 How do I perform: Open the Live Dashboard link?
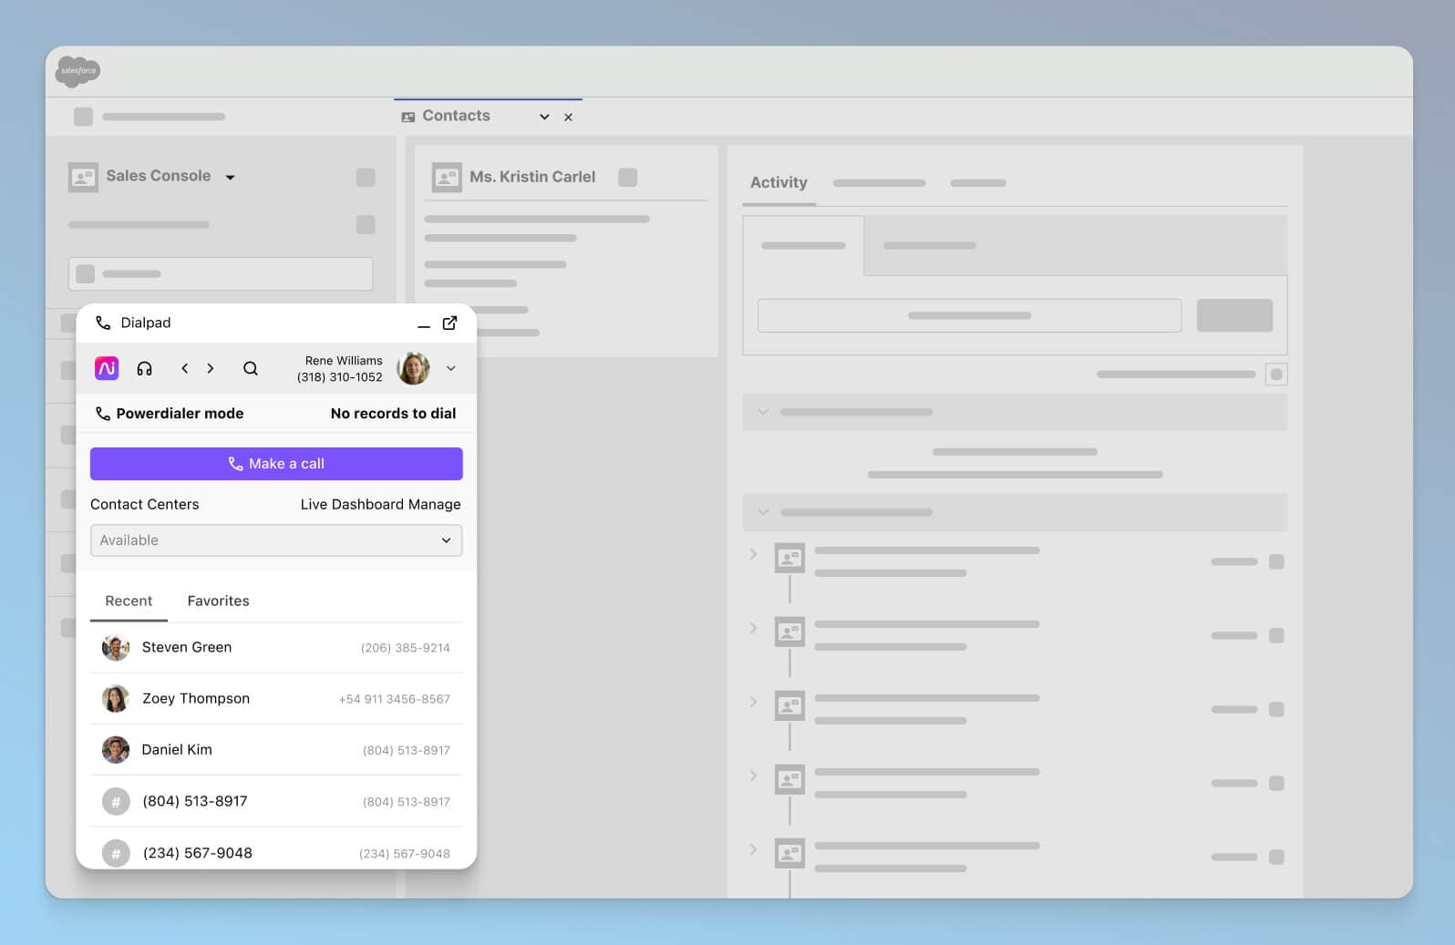click(x=352, y=505)
